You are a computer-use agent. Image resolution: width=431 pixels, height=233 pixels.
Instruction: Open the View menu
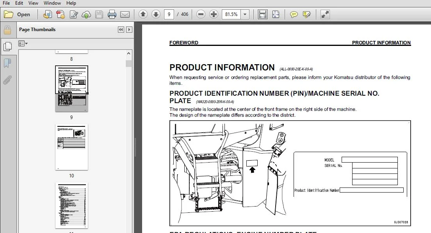pyautogui.click(x=33, y=3)
